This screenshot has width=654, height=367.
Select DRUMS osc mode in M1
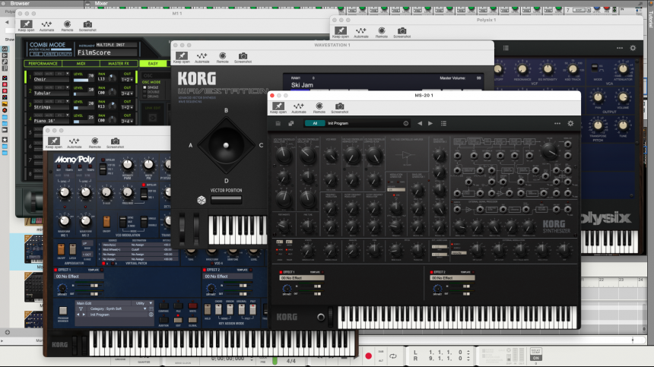pyautogui.click(x=144, y=96)
